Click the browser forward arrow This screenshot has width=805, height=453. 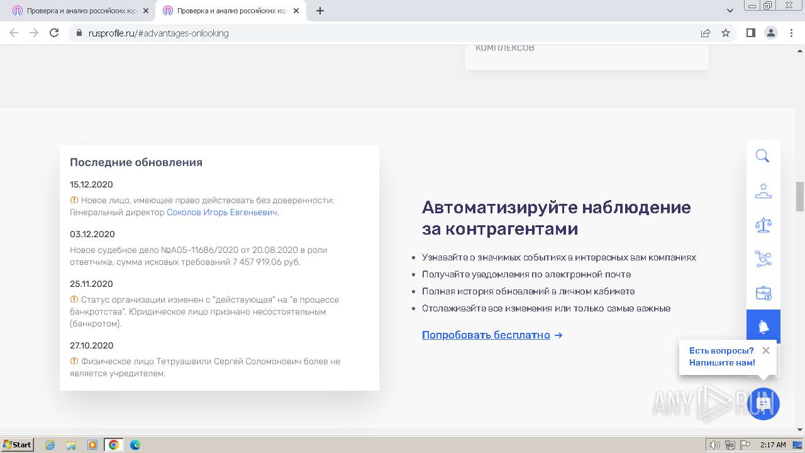coord(34,33)
